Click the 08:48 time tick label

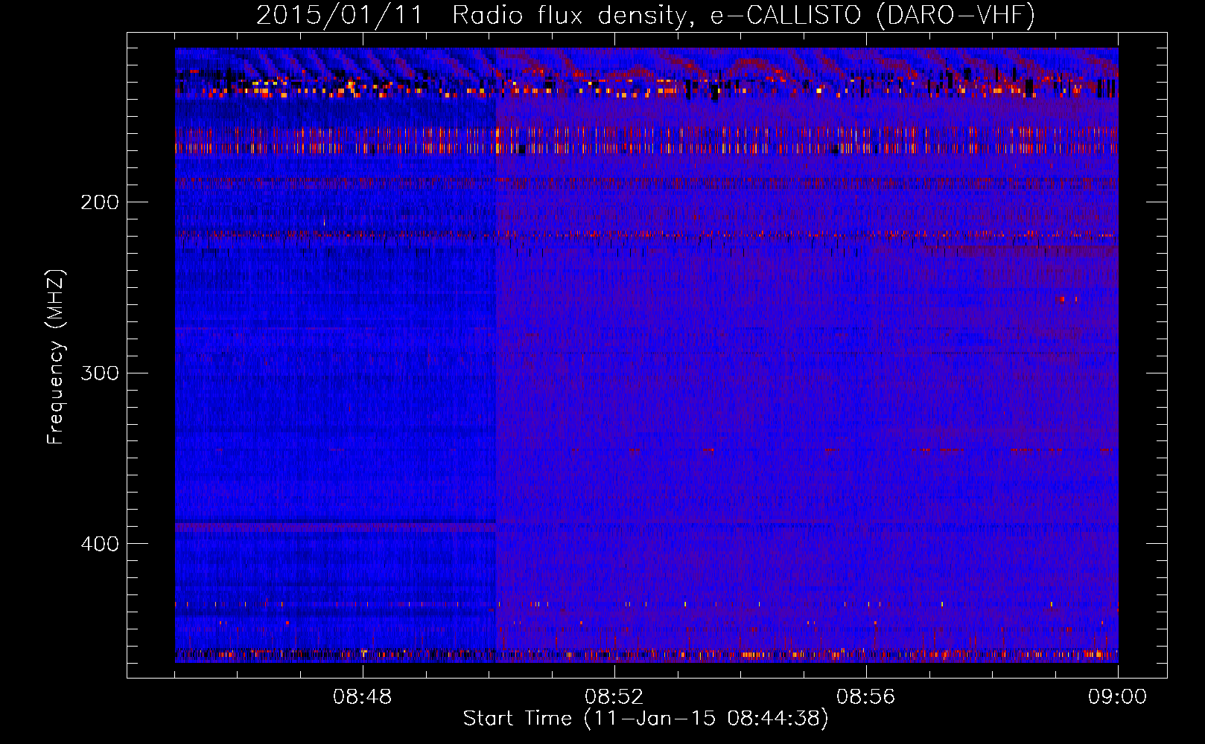click(x=363, y=697)
